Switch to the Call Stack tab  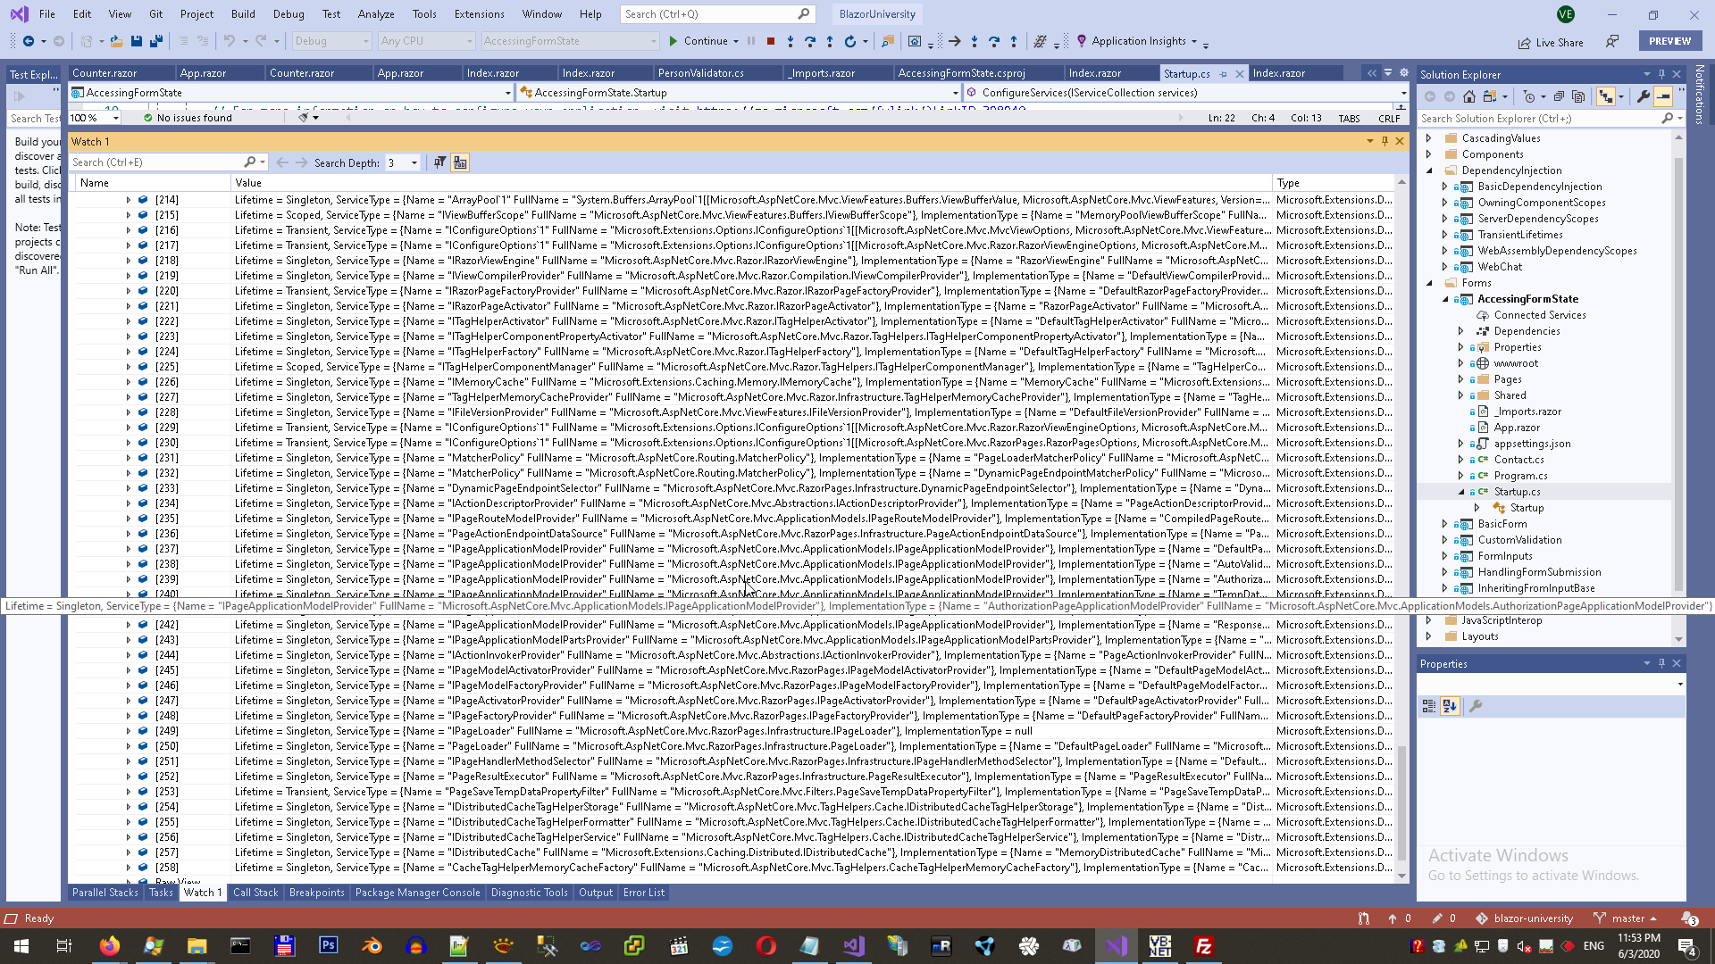tap(255, 893)
